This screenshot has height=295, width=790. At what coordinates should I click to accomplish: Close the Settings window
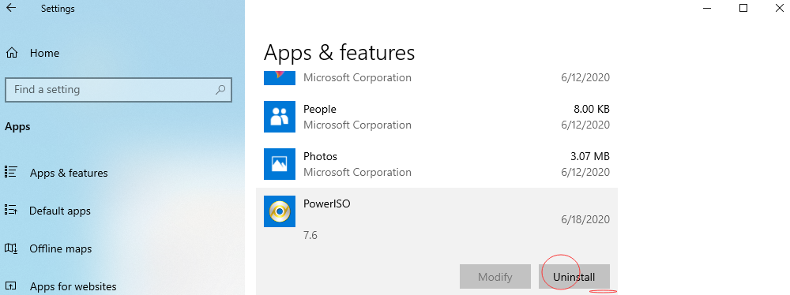pos(780,8)
